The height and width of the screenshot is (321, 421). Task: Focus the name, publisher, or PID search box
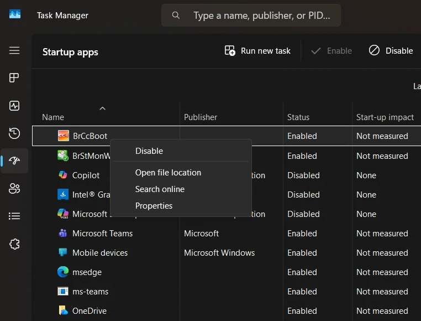(251, 15)
